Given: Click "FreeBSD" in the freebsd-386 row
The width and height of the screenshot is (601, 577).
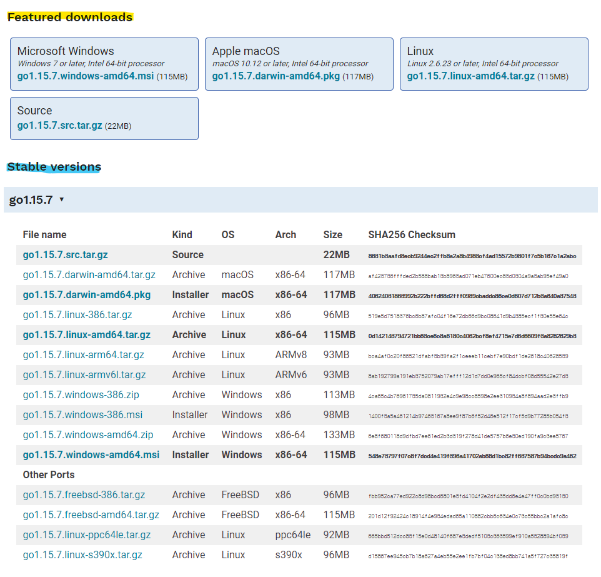Looking at the screenshot, I should click(241, 494).
